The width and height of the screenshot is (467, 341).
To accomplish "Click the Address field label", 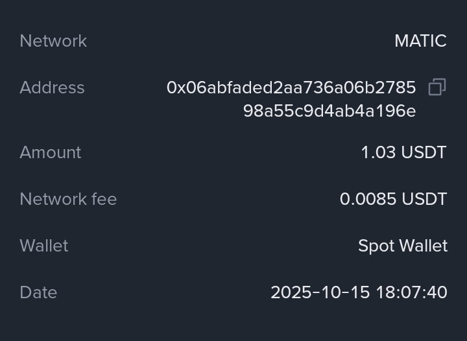I will click(x=52, y=88).
